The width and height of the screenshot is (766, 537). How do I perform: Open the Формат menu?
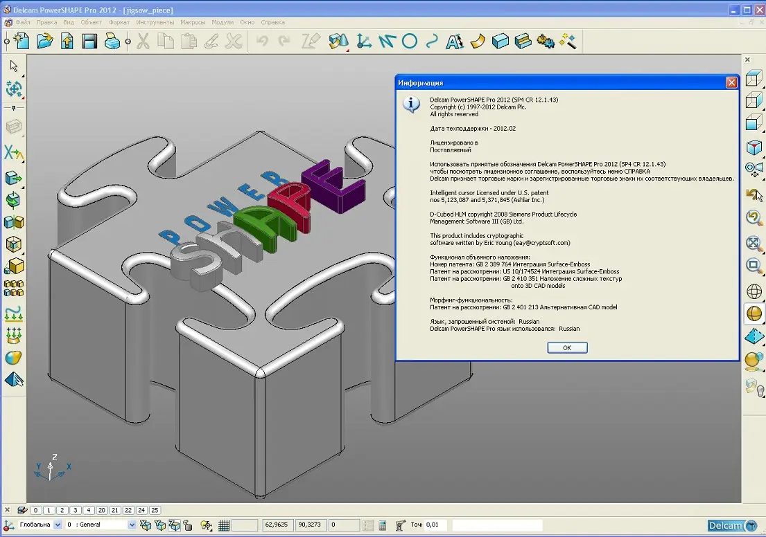tap(119, 22)
